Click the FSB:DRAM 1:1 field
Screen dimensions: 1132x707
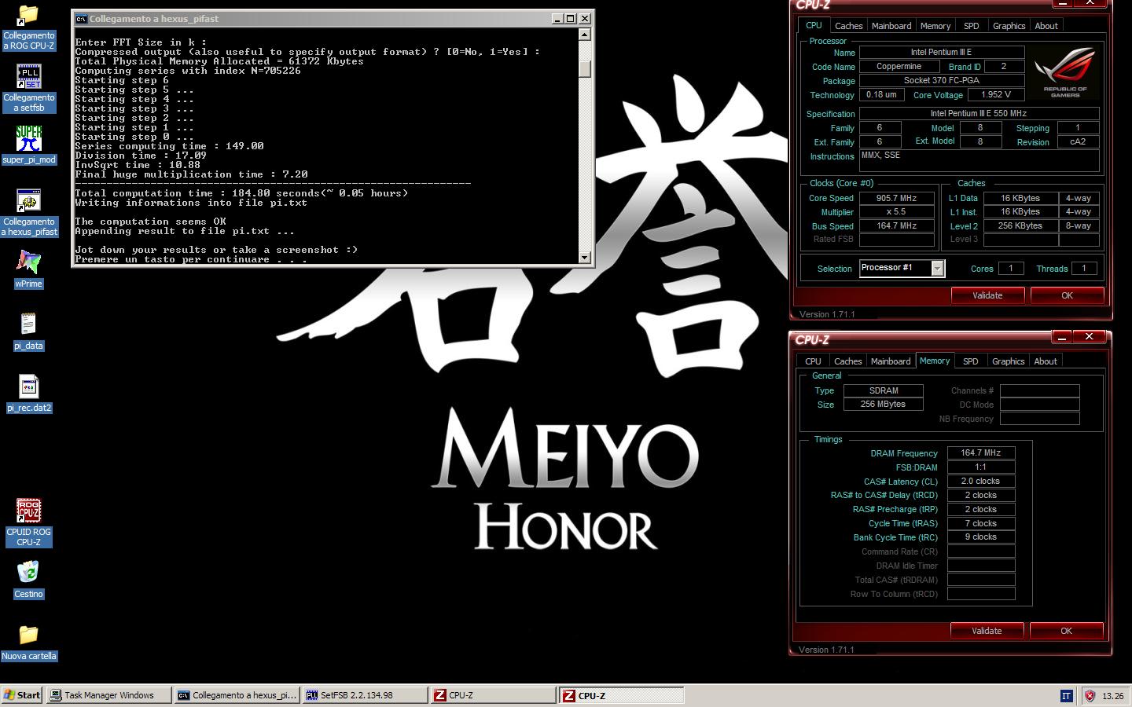[x=981, y=467]
